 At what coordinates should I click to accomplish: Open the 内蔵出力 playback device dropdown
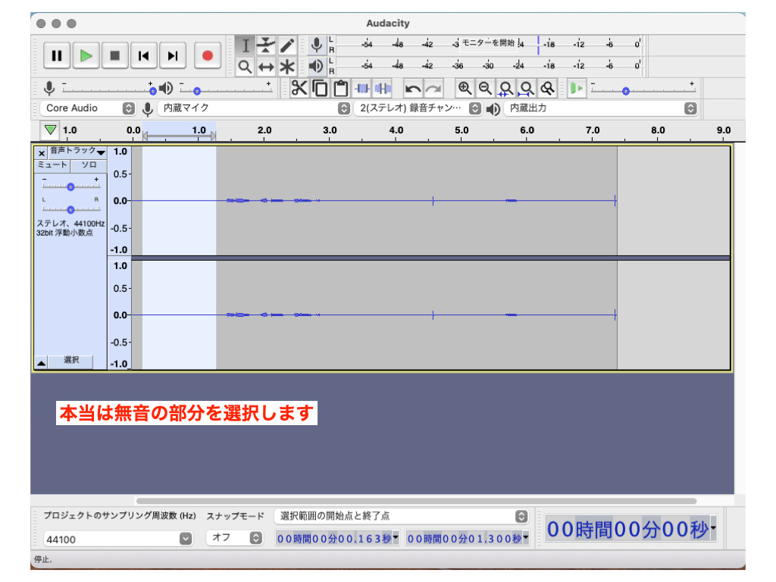(x=601, y=108)
